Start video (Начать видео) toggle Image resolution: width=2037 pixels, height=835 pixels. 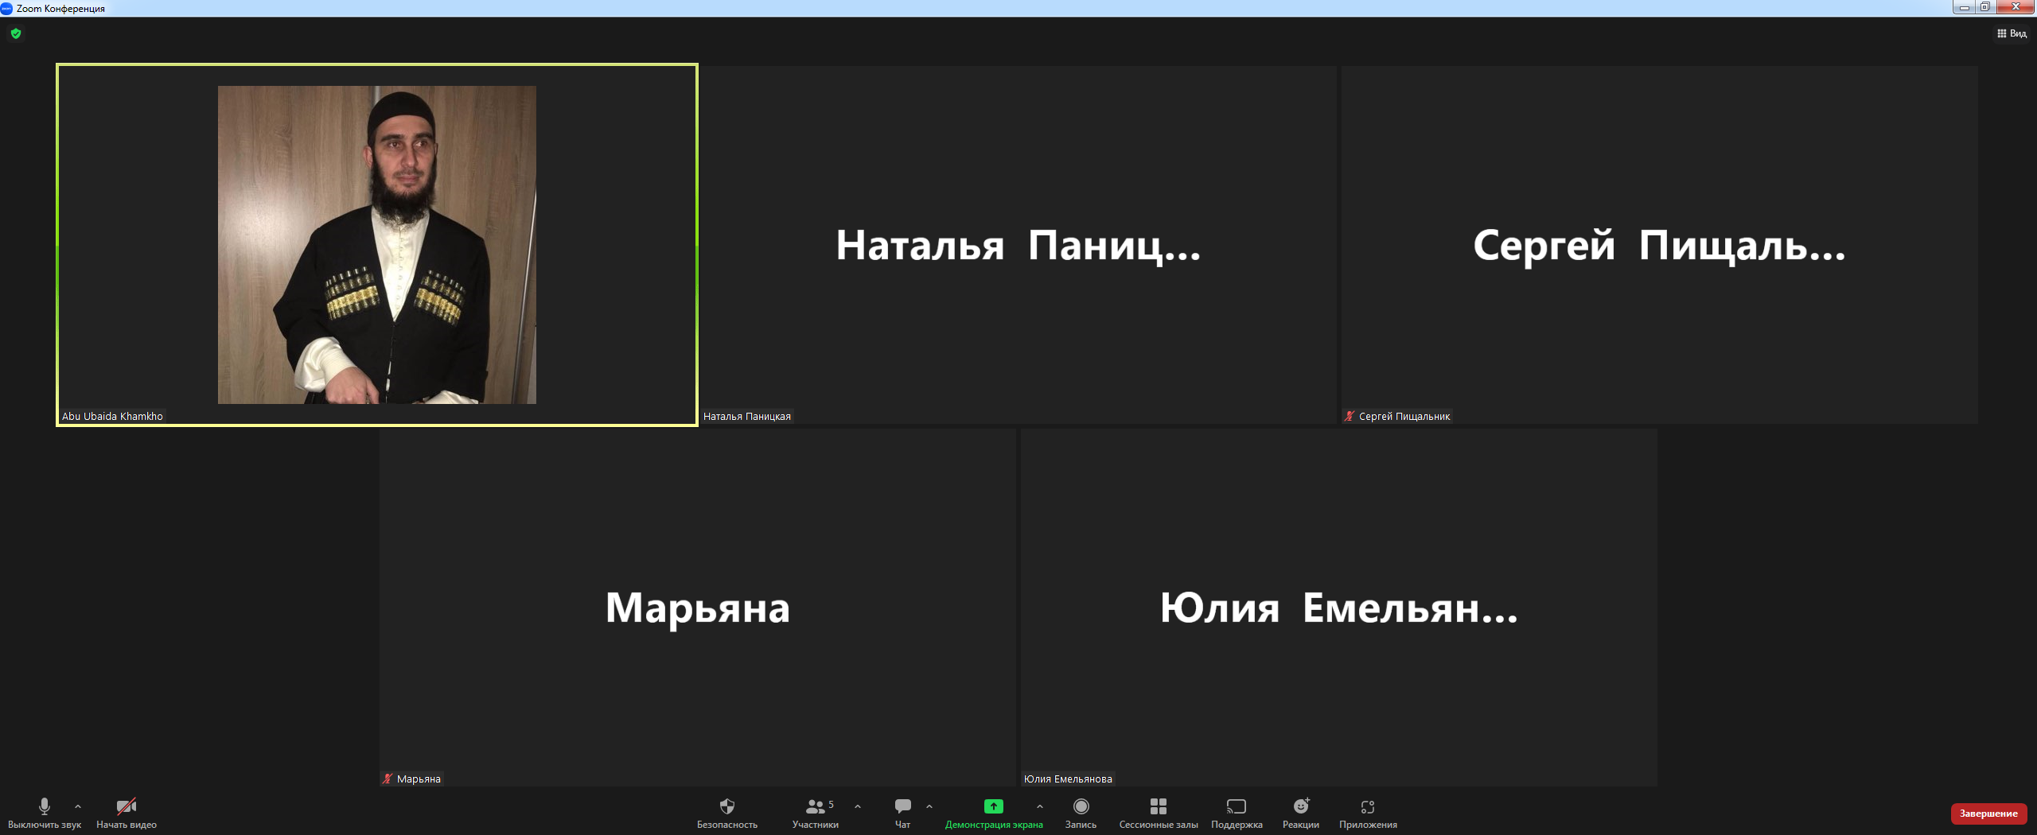click(126, 807)
